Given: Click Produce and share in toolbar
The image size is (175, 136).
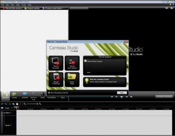Looking at the screenshot, I should (52, 8).
